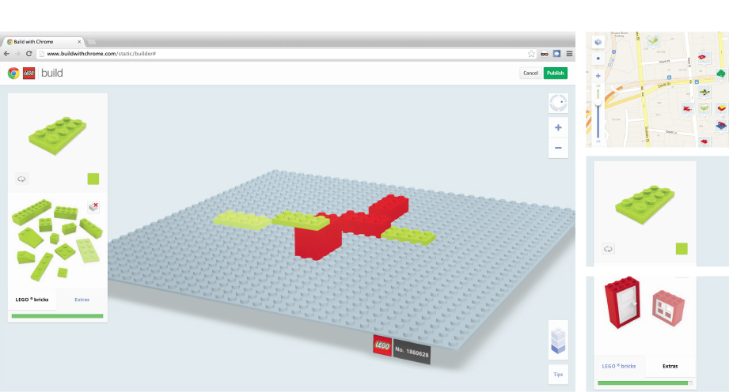The height and width of the screenshot is (392, 729).
Task: Select the highlighted light-green 2x4 plate
Action: click(89, 251)
